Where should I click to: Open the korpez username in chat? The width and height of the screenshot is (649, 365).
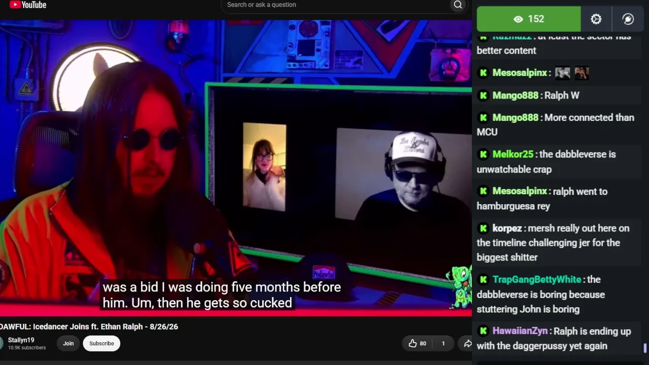[x=507, y=228]
